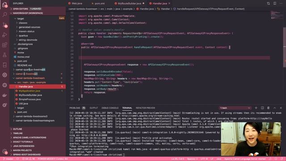The height and width of the screenshot is (161, 286).
Task: Open the compare changes icon in editor toolbar
Action: click(268, 3)
